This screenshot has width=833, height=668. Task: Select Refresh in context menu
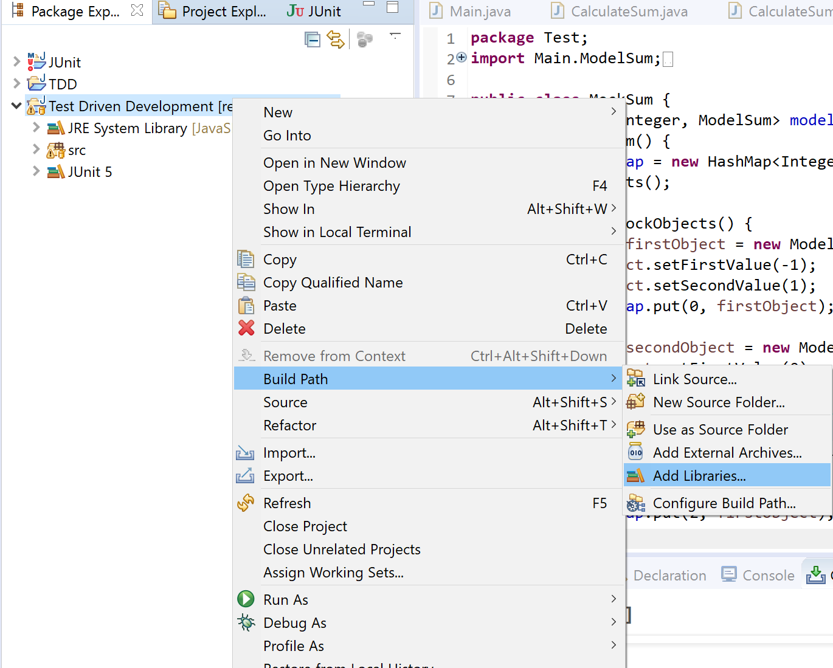point(286,503)
